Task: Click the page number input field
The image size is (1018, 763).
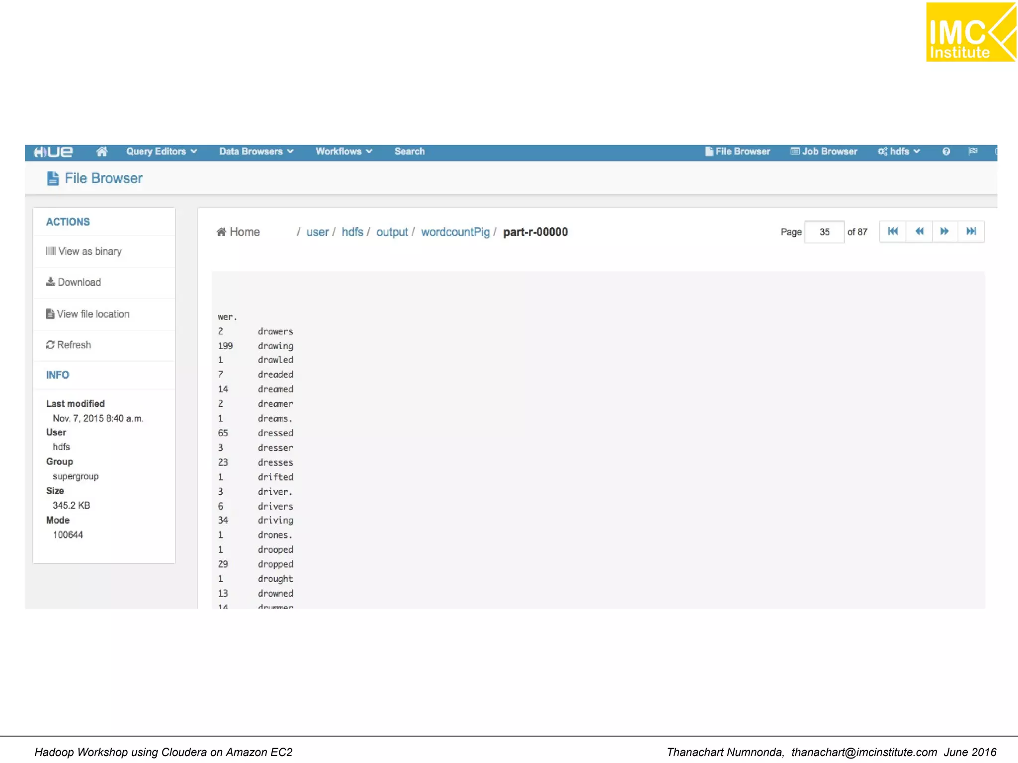Action: point(824,232)
